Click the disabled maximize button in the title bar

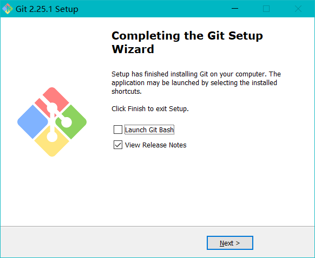click(x=266, y=9)
